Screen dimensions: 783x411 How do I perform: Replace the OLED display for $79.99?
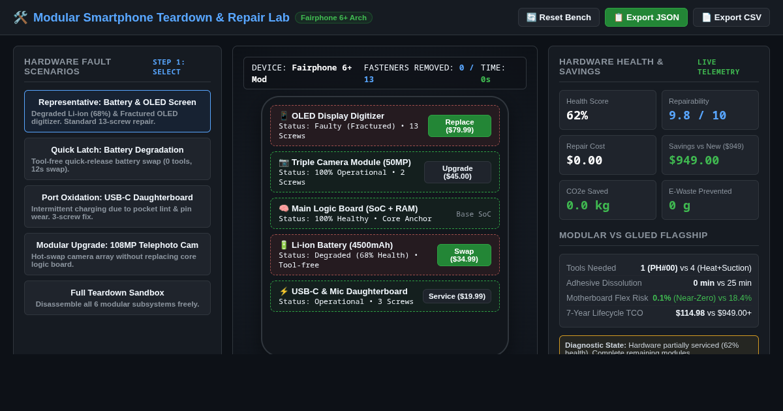click(459, 126)
